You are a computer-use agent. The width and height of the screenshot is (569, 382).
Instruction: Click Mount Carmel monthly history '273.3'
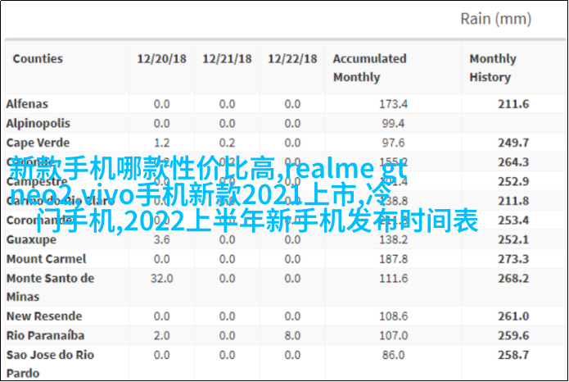(513, 259)
